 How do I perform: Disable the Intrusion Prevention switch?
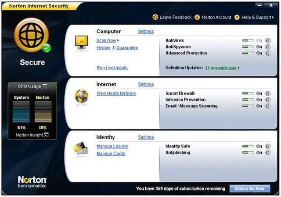click(248, 100)
